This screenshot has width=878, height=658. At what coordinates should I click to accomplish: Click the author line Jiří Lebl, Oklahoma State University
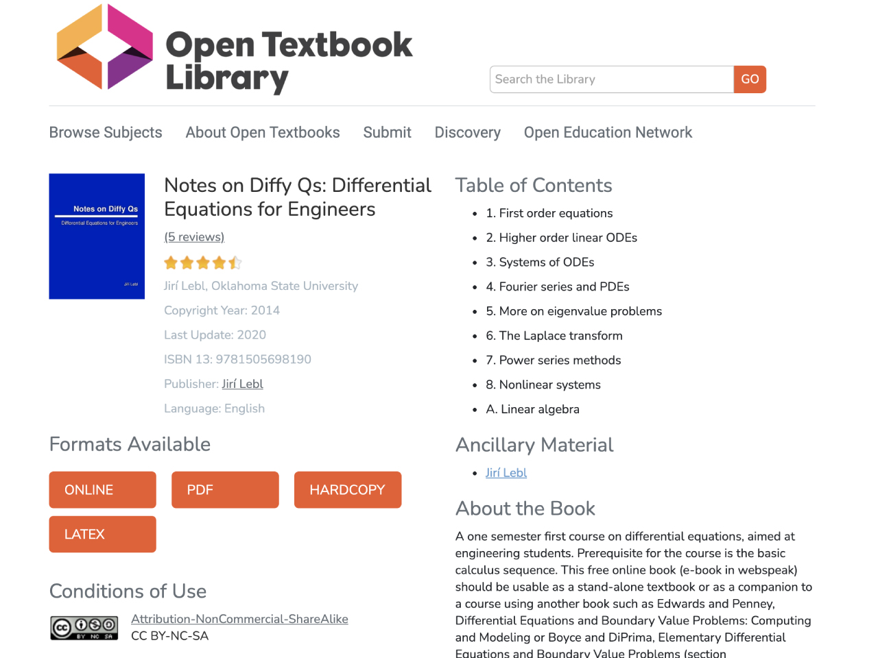(x=261, y=286)
